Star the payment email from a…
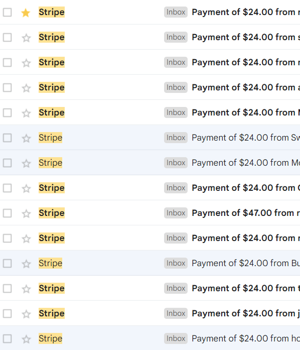Viewport: 300px width, 350px height. (26, 88)
